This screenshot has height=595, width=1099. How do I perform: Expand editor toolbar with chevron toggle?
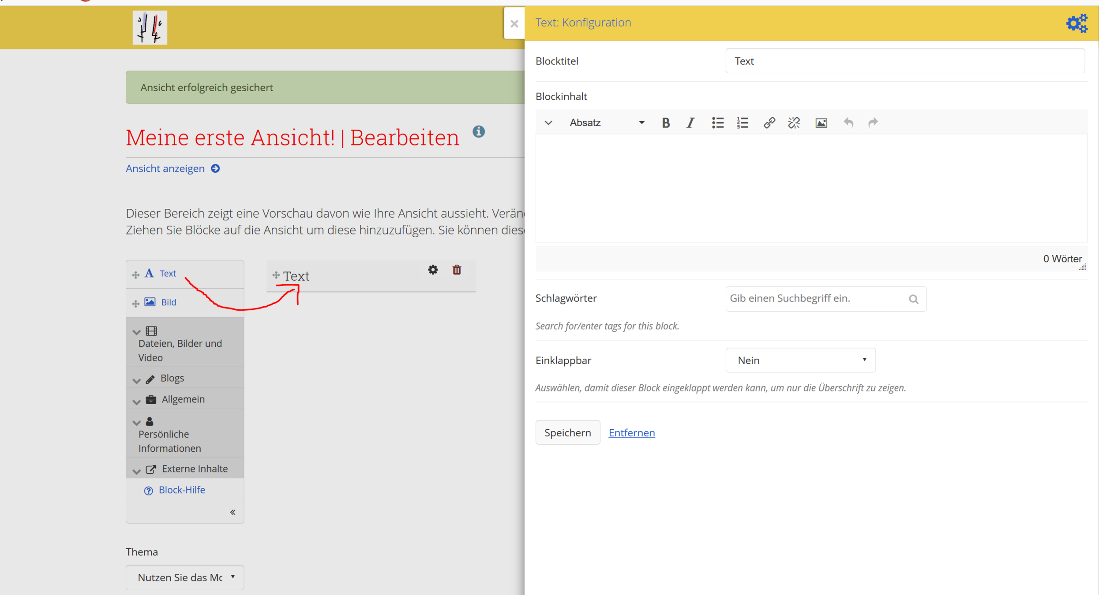click(x=548, y=123)
